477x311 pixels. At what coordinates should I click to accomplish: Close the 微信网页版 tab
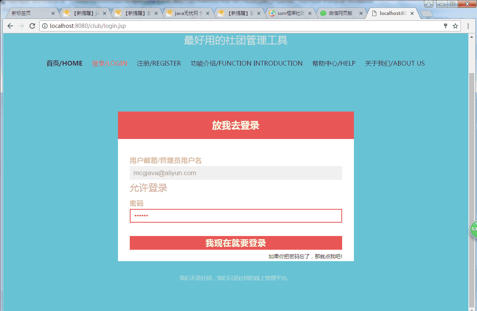click(x=361, y=13)
